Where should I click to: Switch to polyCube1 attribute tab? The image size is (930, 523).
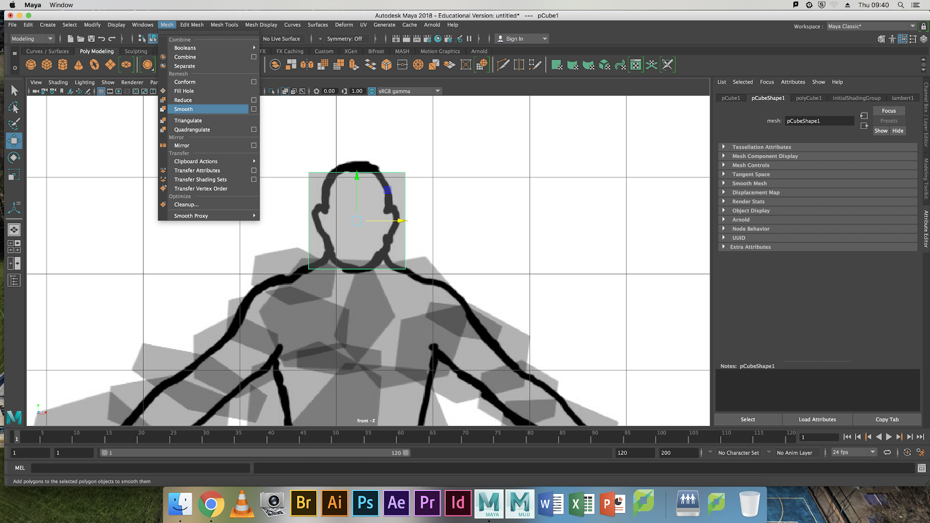tap(809, 98)
